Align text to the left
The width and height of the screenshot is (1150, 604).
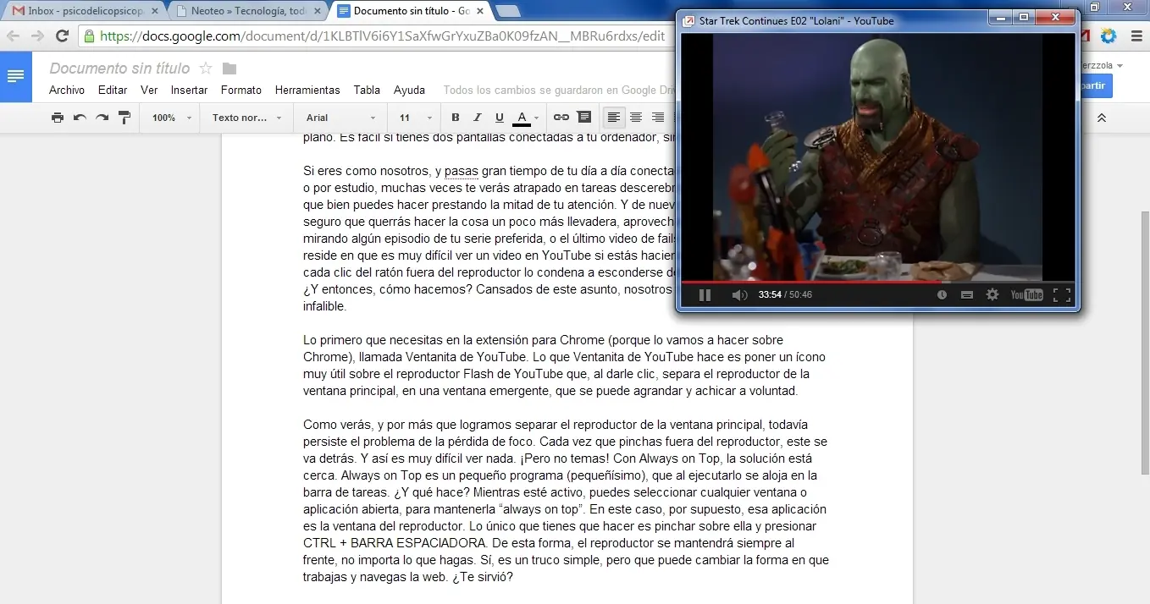pyautogui.click(x=614, y=118)
